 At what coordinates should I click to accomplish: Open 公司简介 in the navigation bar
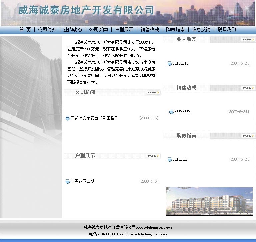47,30
